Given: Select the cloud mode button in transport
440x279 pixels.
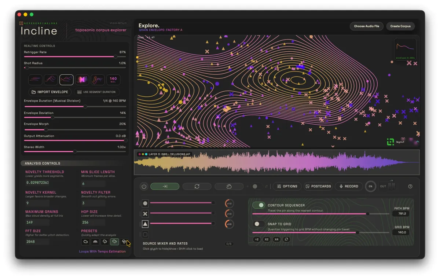Looking at the screenshot, I should [229, 186].
